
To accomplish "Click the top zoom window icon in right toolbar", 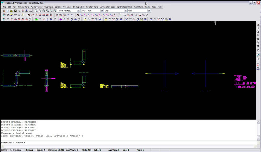I will (258, 25).
